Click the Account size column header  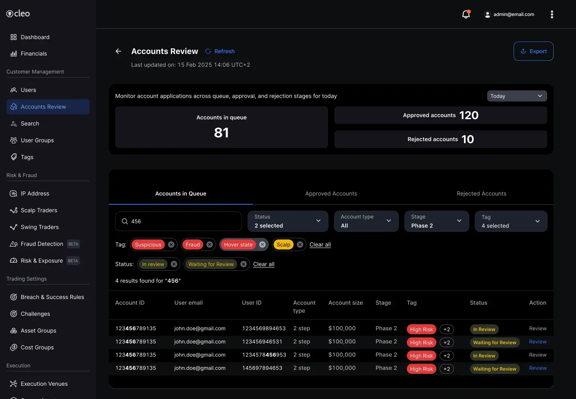pyautogui.click(x=346, y=303)
